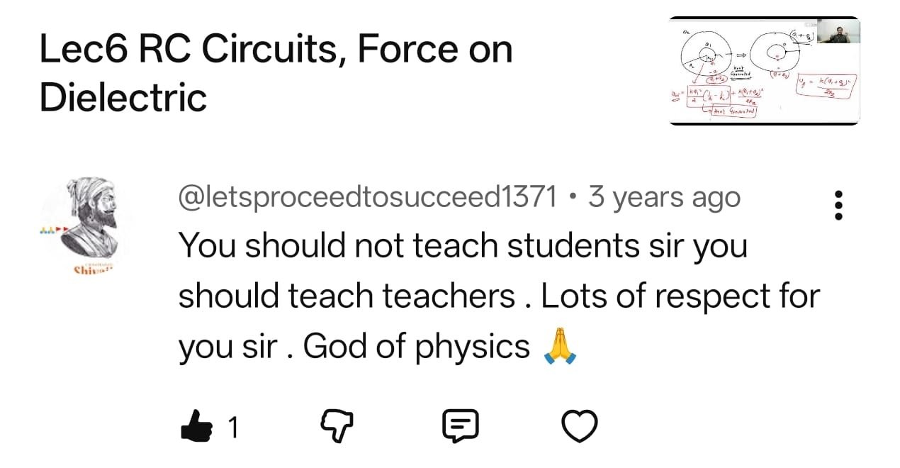Click the 'You should not teach students' line
Image resolution: width=900 pixels, height=468 pixels.
(x=462, y=245)
